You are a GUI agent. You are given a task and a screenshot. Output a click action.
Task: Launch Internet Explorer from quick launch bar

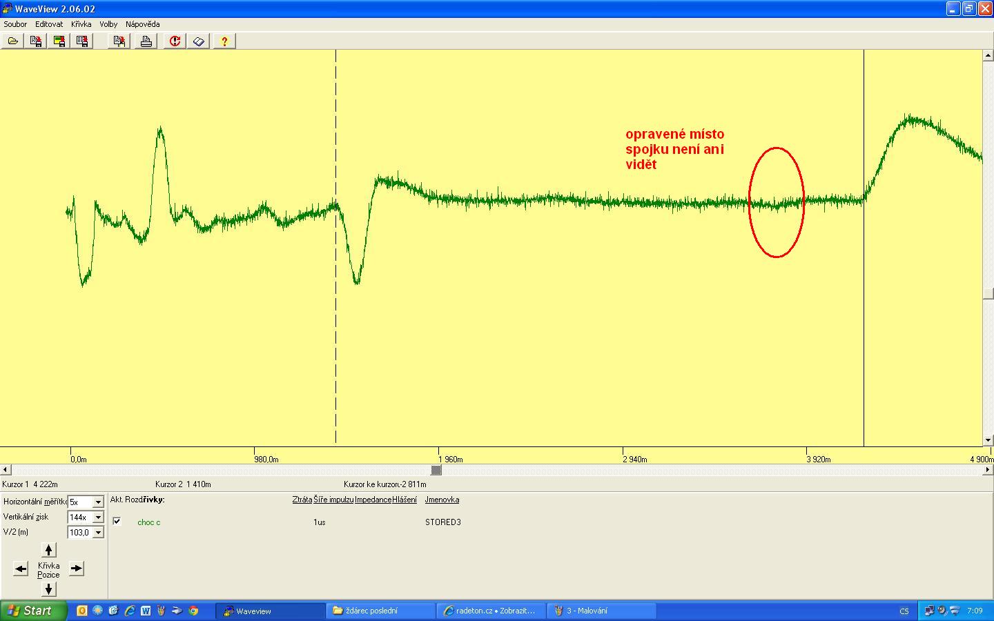(x=129, y=611)
